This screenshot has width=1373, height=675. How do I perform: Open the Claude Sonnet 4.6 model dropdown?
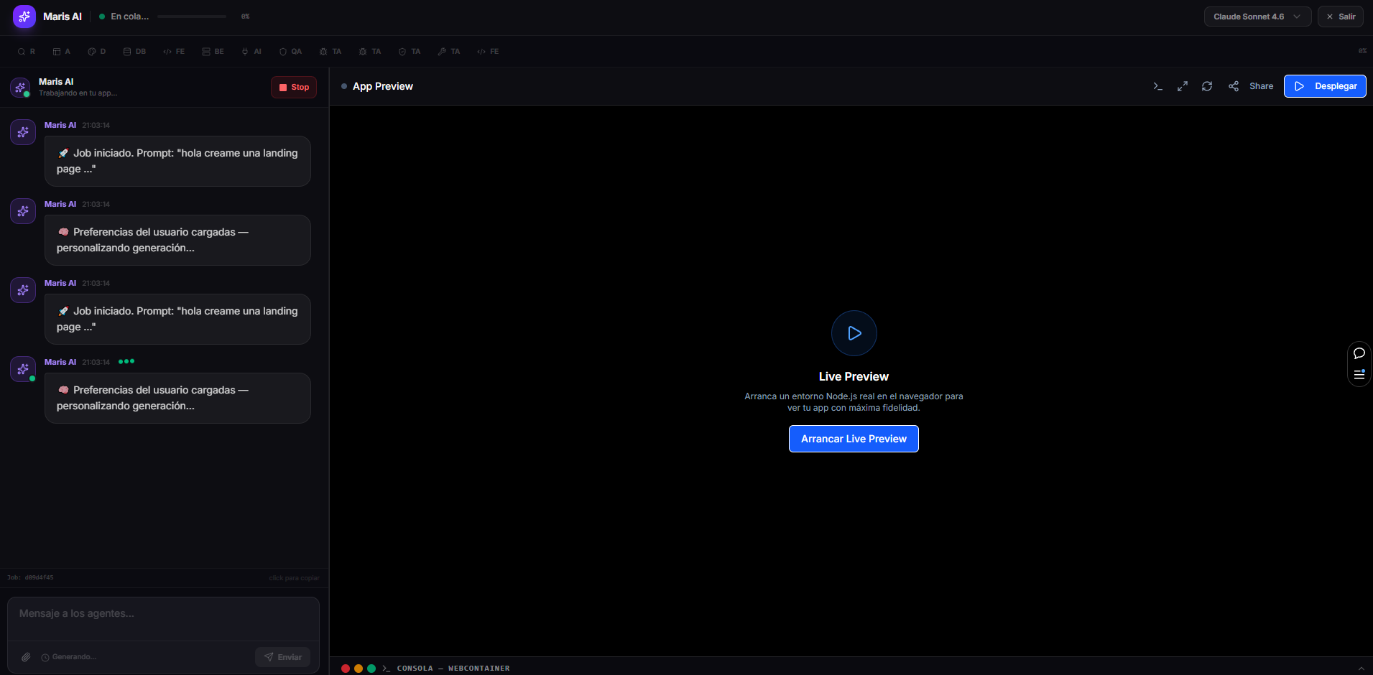tap(1257, 17)
